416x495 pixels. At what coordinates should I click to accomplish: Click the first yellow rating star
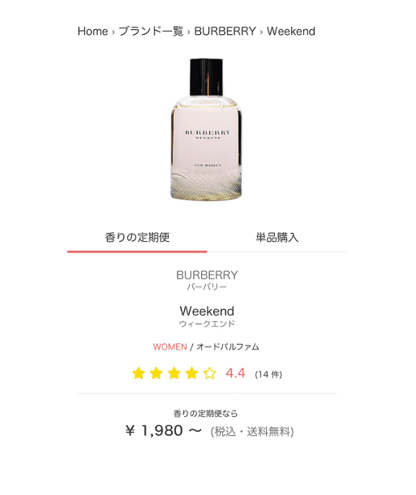click(139, 373)
